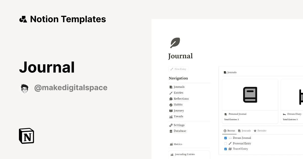Uncheck the Dream Journal checkbox
The width and height of the screenshot is (303, 159).
click(x=225, y=138)
